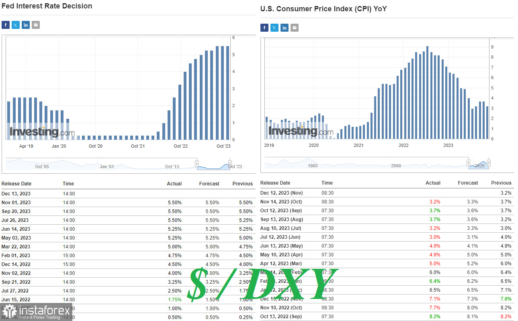The width and height of the screenshot is (518, 321).
Task: Click right range handle on CPI chart navigator
Action: pos(489,163)
